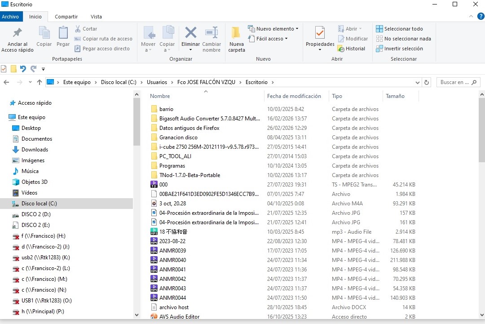Sort by Fecha de modificación column header
The image size is (485, 324).
point(294,96)
